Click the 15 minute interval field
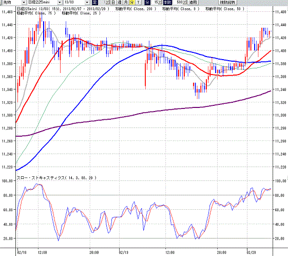Image resolution: width=288 pixels, height=256 pixels. point(155,3)
